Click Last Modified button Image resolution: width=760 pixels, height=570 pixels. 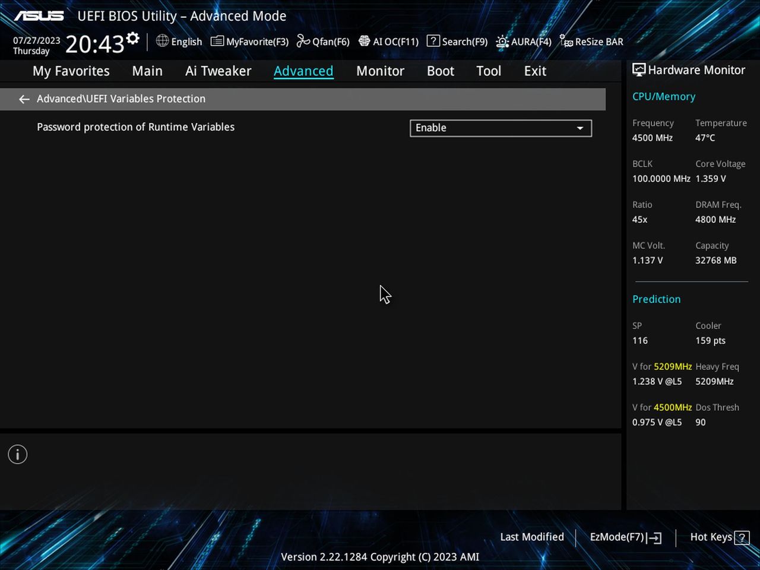532,537
